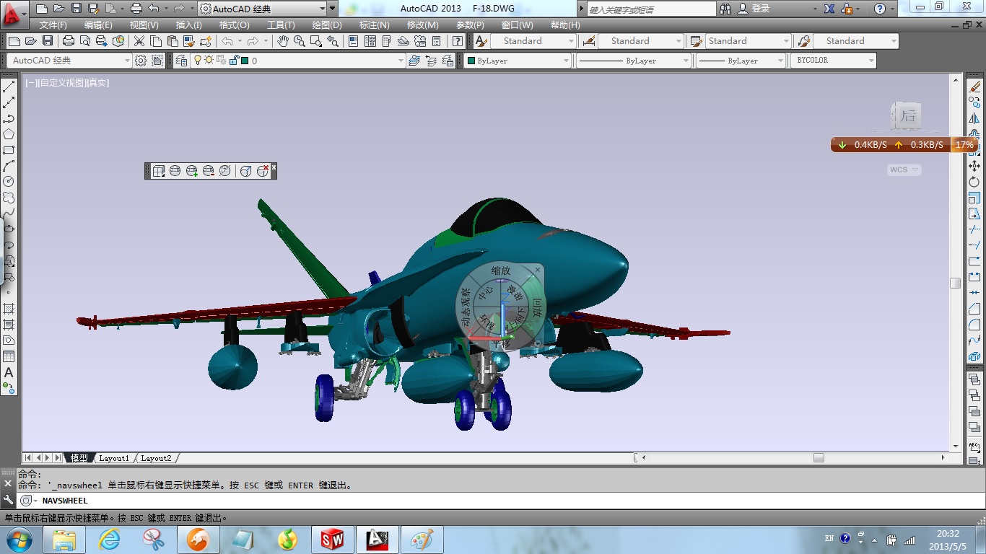986x554 pixels.
Task: Select the Pan tool in the standard toolbar
Action: tap(284, 41)
